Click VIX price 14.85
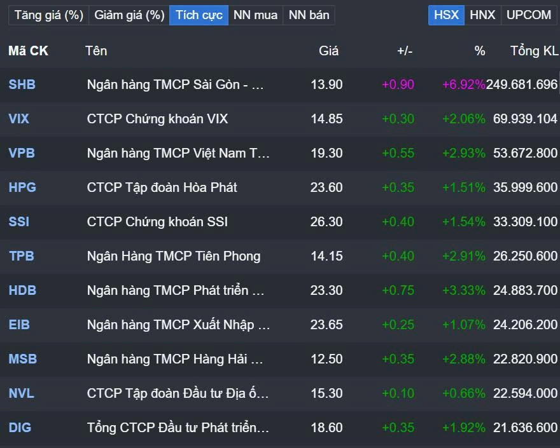This screenshot has height=448, width=560. pos(326,119)
